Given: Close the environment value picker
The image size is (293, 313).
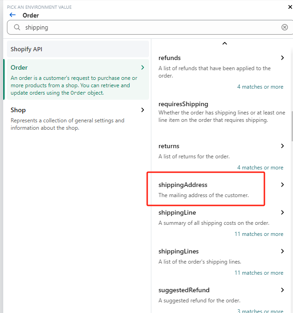Looking at the screenshot, I should tap(290, 7).
